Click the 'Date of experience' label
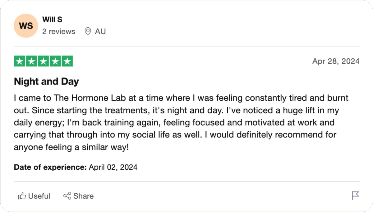Viewport: 373px width, 212px height. coord(50,167)
